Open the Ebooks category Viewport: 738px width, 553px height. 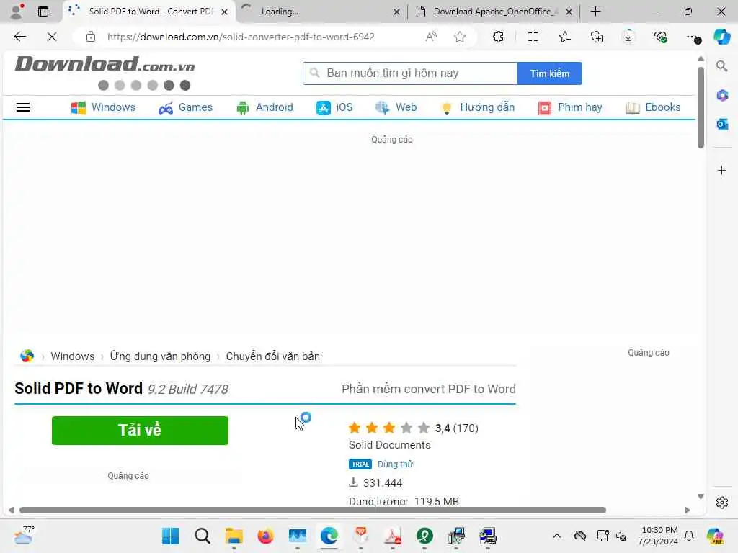click(653, 107)
